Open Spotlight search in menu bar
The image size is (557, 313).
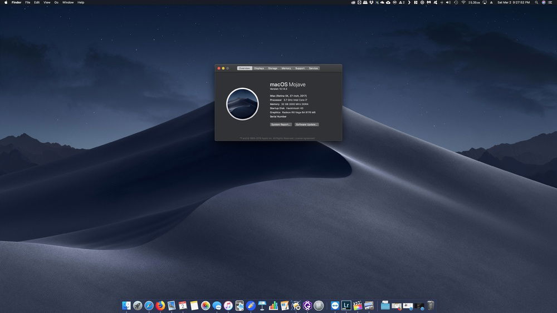pyautogui.click(x=536, y=2)
